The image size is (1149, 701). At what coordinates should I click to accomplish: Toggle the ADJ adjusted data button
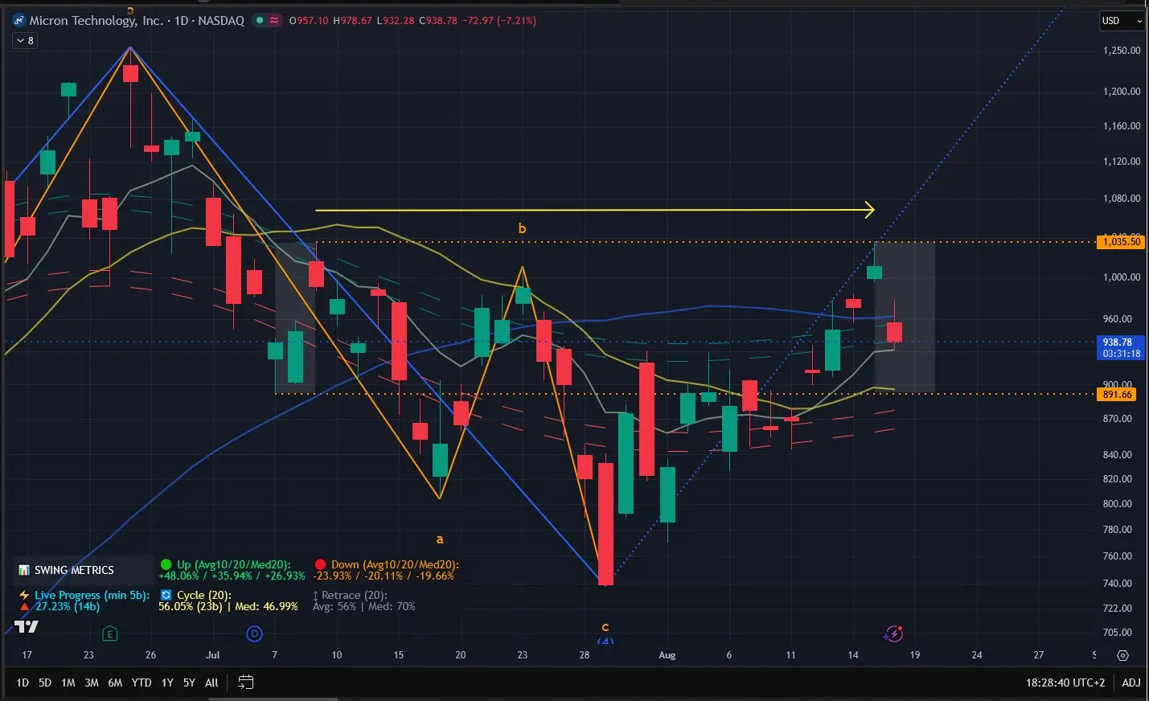tap(1131, 683)
